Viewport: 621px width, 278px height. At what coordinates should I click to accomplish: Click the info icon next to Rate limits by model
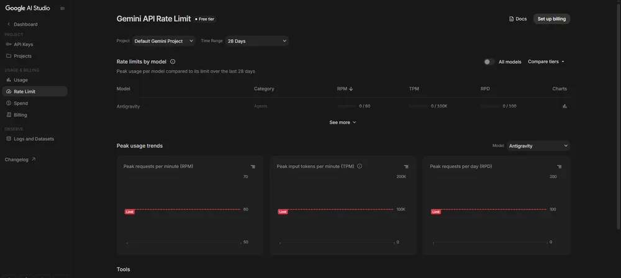click(173, 61)
